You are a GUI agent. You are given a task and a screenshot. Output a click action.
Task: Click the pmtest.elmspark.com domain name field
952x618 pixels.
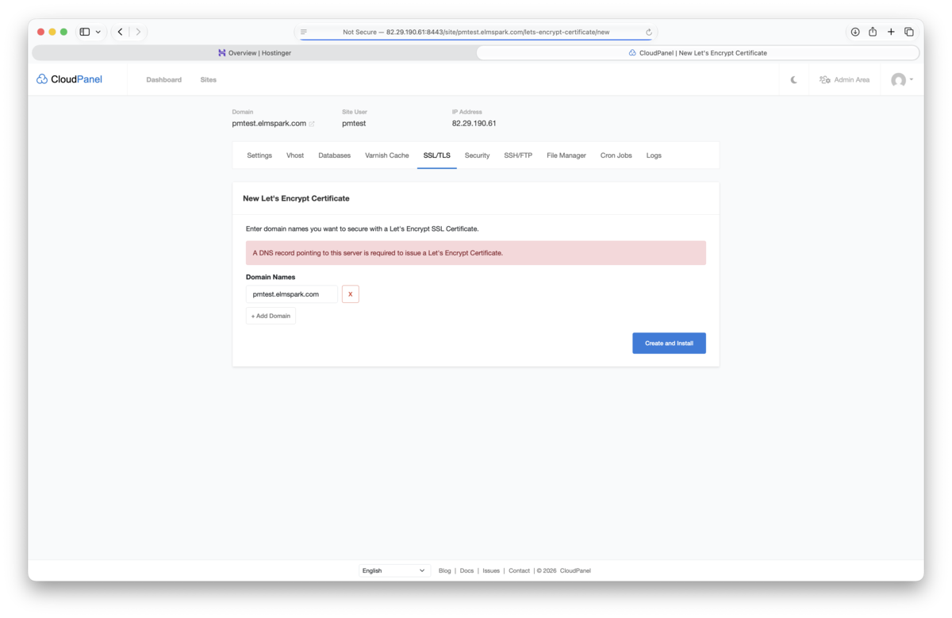pyautogui.click(x=291, y=294)
